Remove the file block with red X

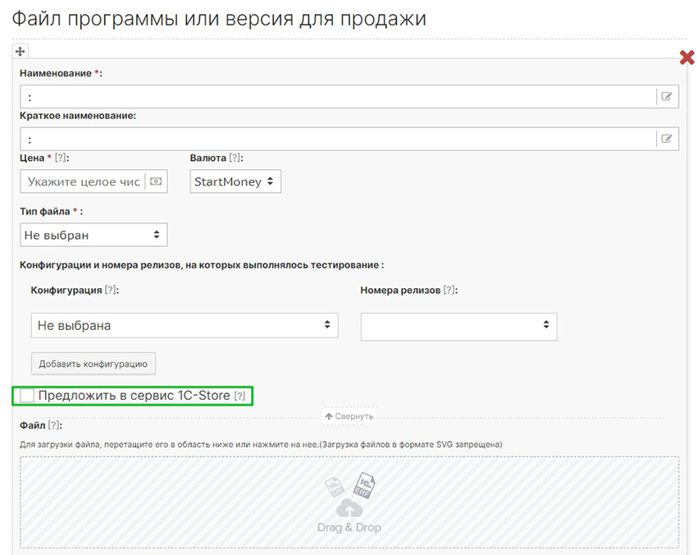click(x=687, y=57)
